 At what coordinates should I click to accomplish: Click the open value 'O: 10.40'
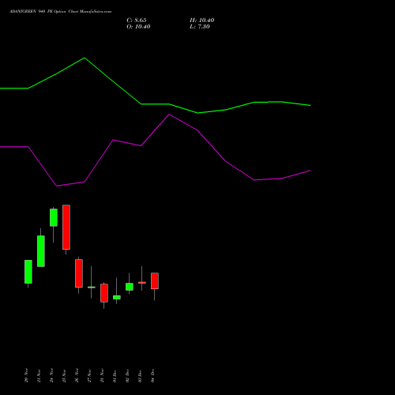pos(138,27)
